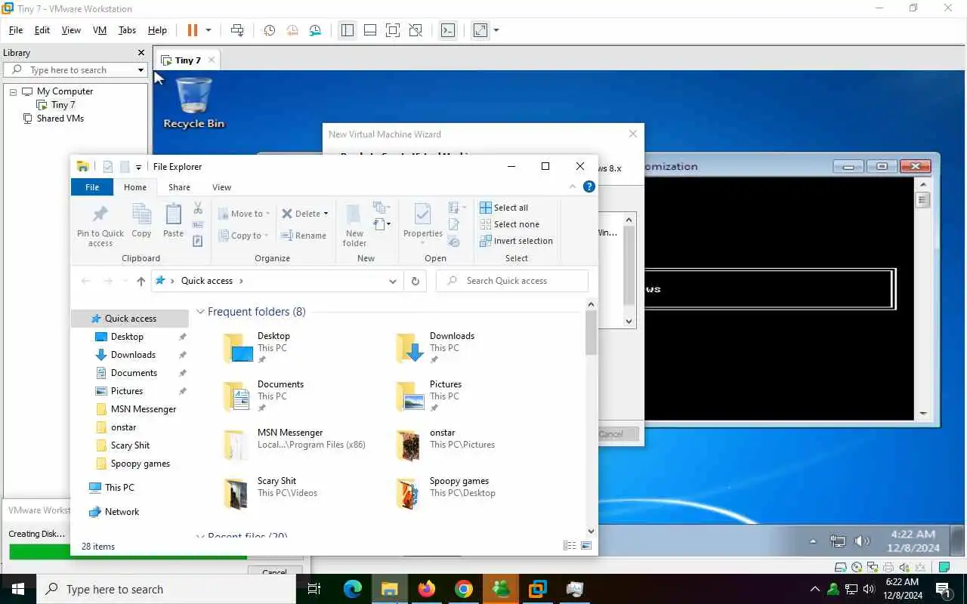Toggle the console view icon in VMware
The image size is (967, 604).
coord(448,30)
